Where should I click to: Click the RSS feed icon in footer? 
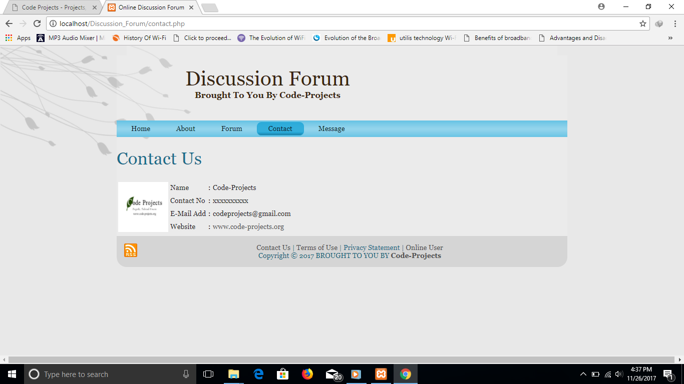click(129, 249)
